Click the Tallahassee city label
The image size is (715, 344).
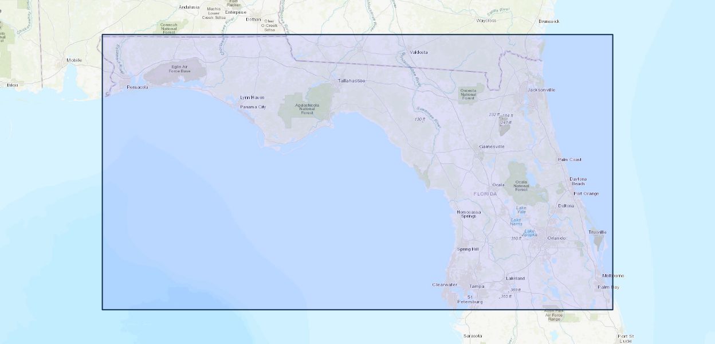pos(351,81)
